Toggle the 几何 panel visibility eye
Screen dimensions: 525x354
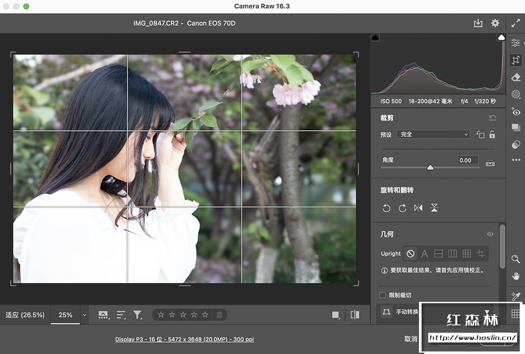(x=490, y=235)
